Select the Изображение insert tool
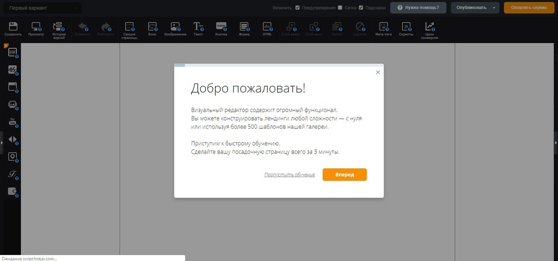This screenshot has height=261, width=558. pyautogui.click(x=175, y=26)
